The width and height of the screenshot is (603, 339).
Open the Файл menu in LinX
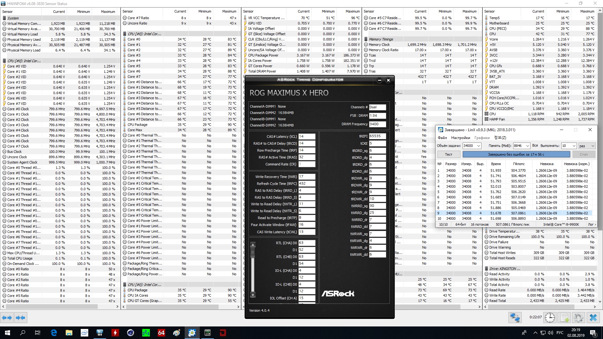(x=442, y=138)
